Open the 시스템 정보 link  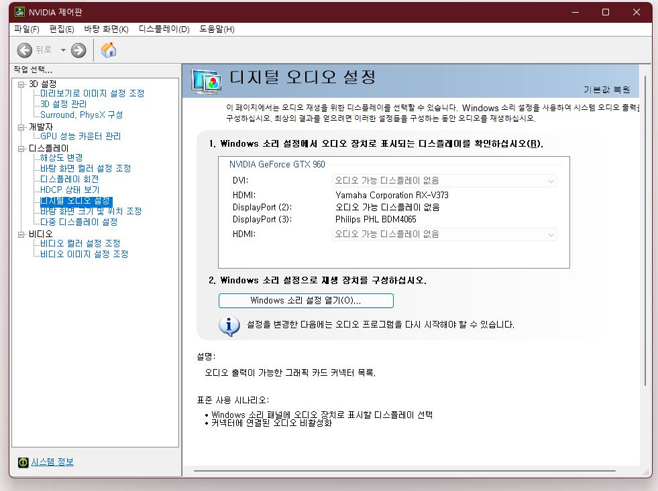coord(52,462)
